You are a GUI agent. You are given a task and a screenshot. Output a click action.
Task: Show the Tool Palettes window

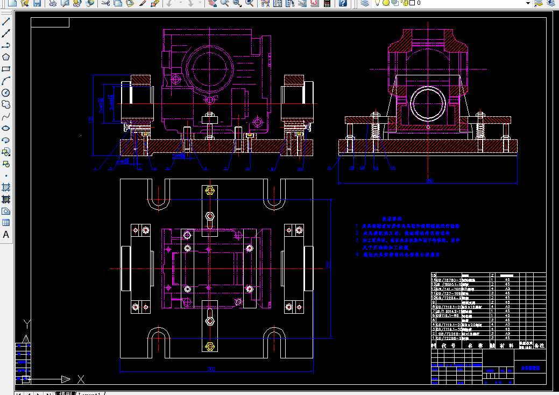290,3
